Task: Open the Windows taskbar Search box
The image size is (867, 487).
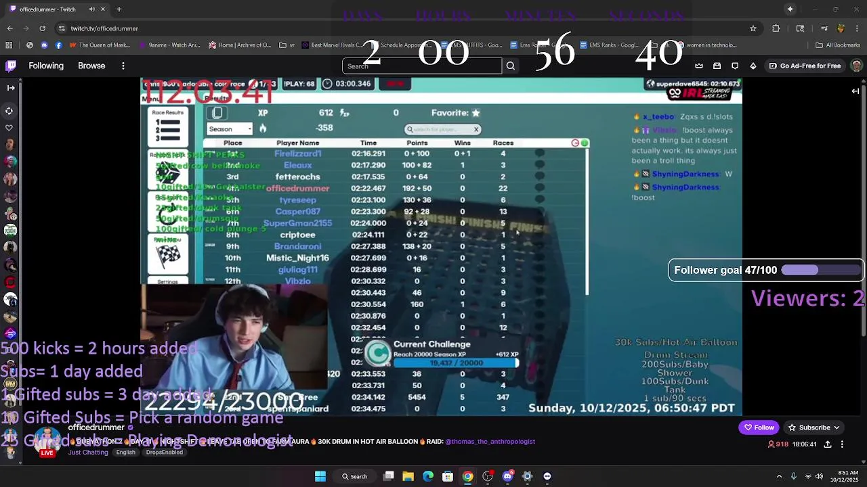Action: click(x=355, y=476)
